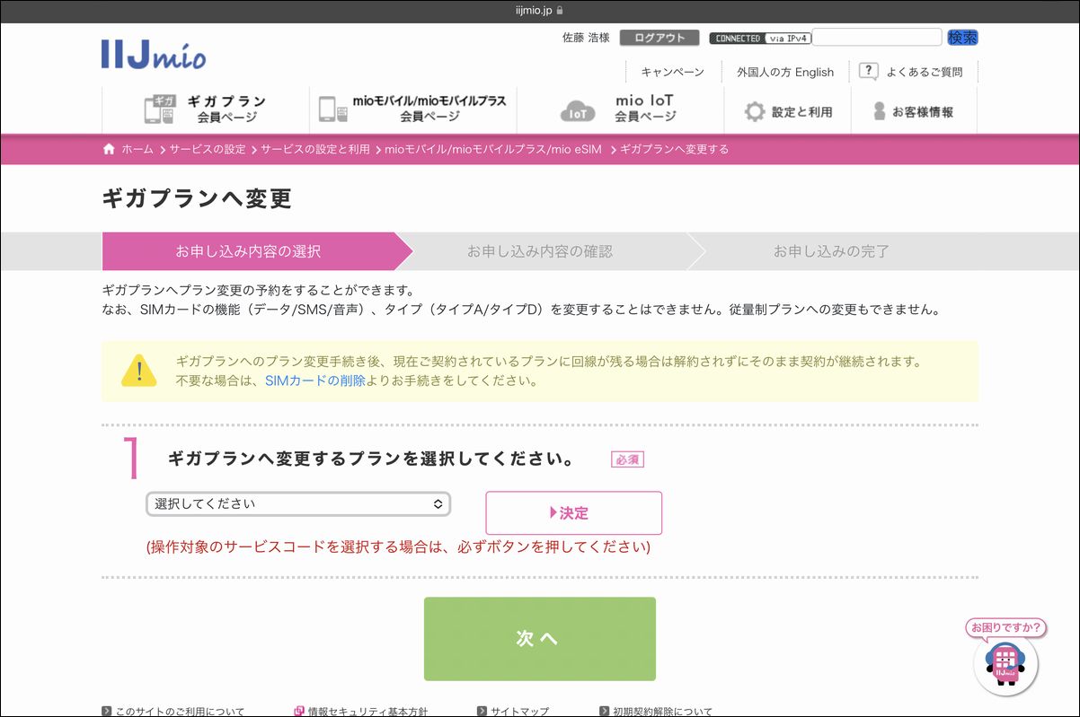Screen dimensions: 1080x717
Task: Open お客様情報 menu
Action: 914,111
